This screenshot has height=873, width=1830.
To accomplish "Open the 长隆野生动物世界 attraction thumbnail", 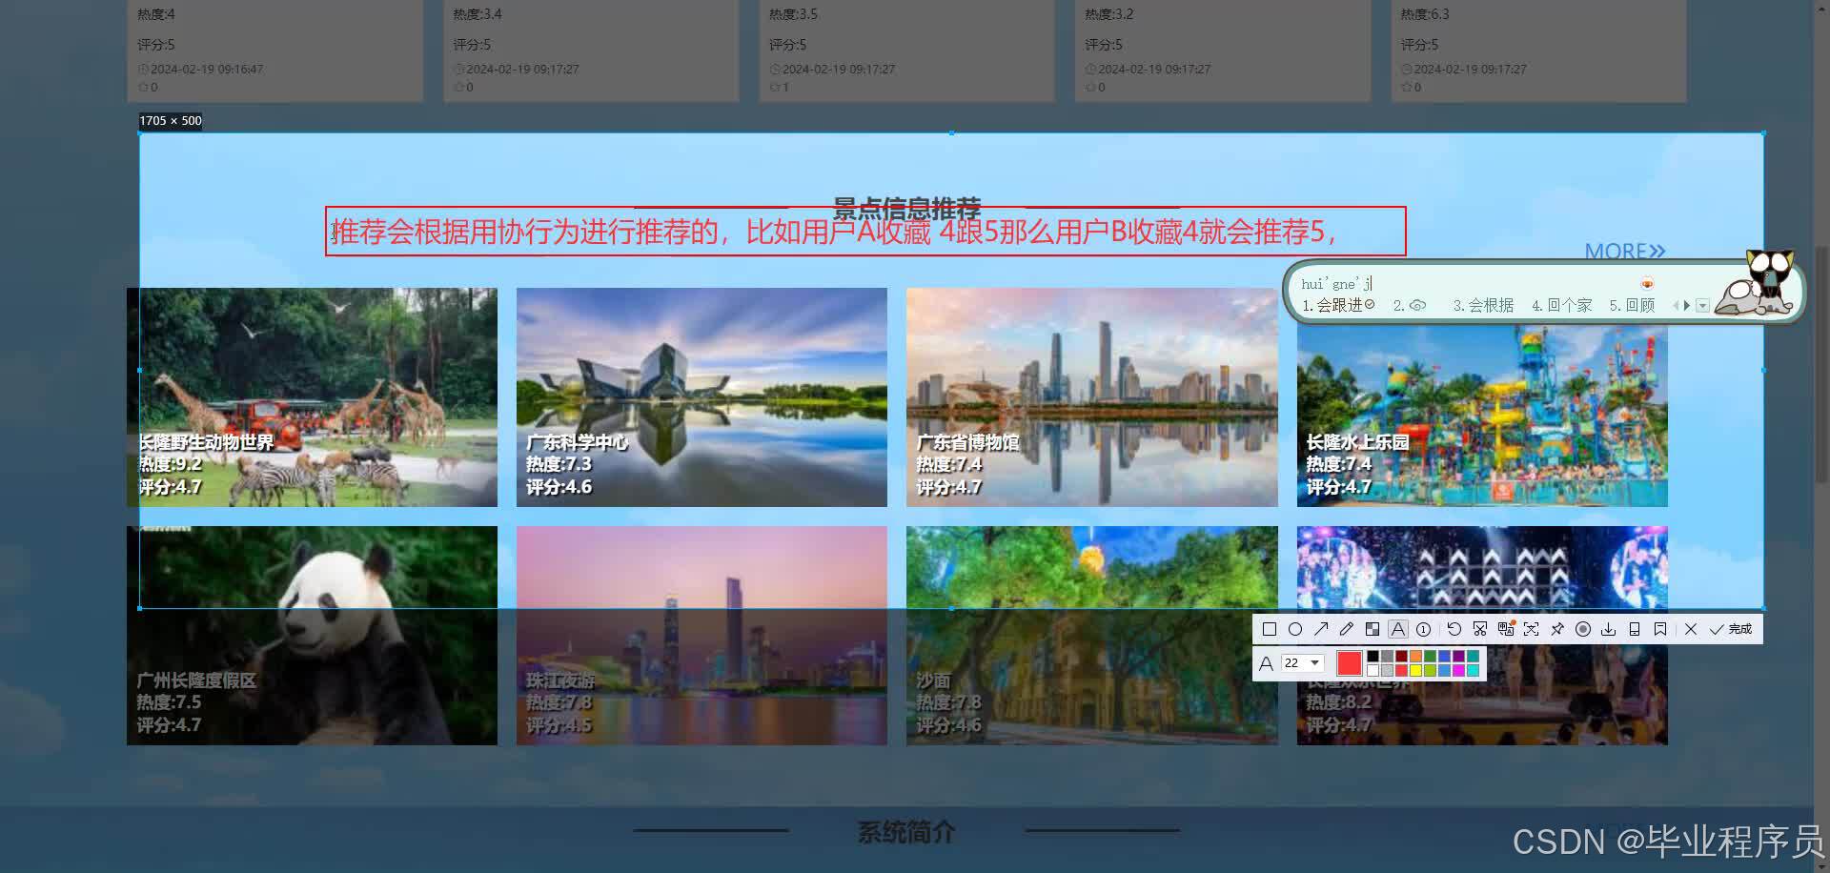I will pos(315,396).
